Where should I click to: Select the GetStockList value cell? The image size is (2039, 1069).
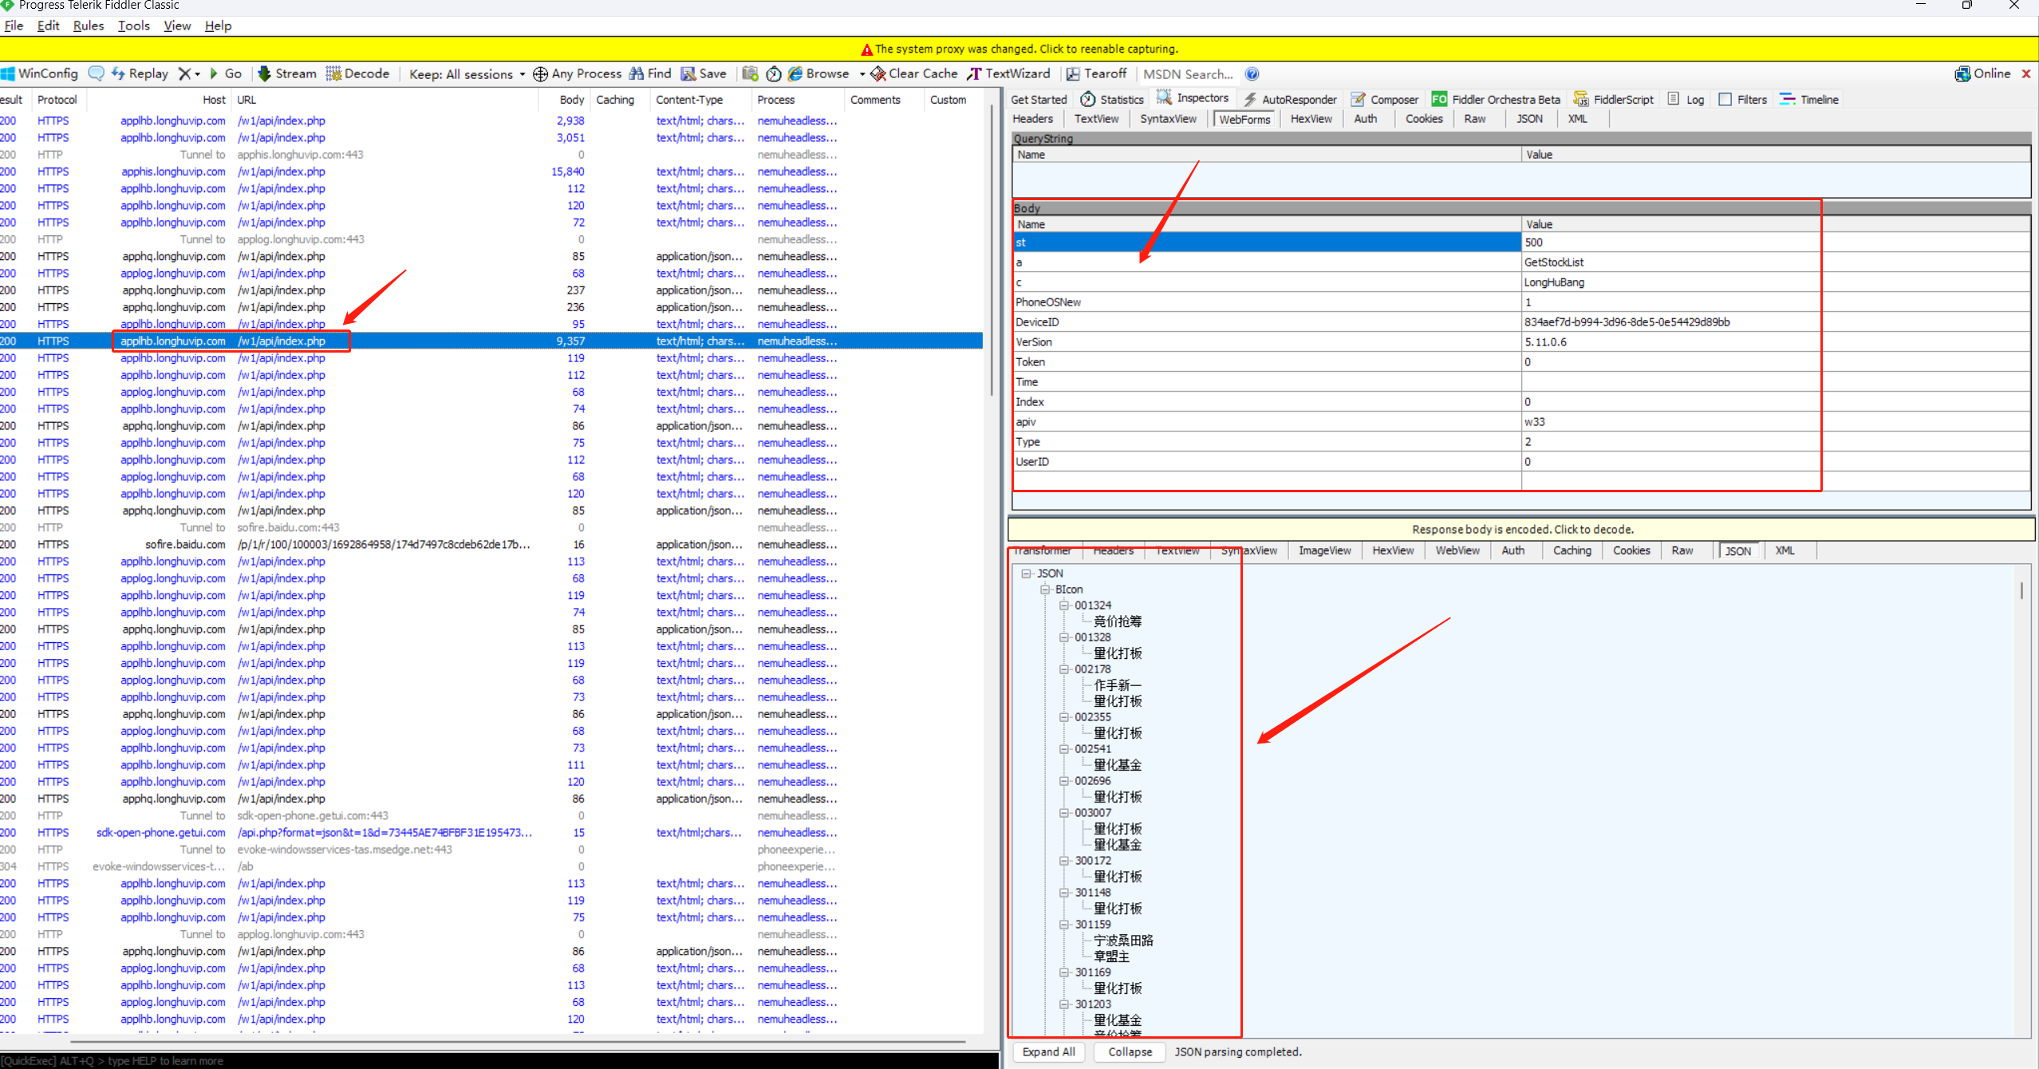pos(1775,262)
